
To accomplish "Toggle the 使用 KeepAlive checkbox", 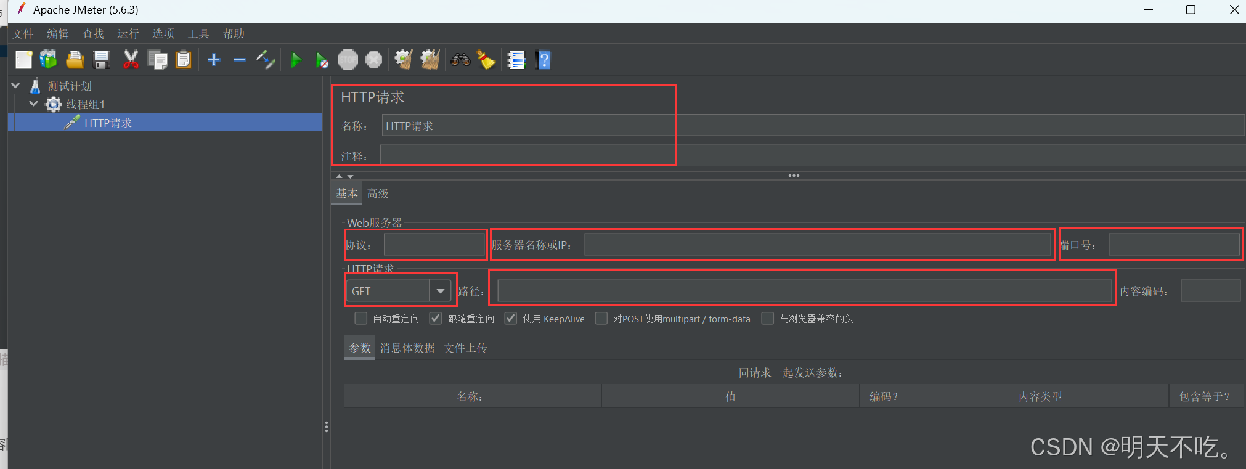I will 510,319.
